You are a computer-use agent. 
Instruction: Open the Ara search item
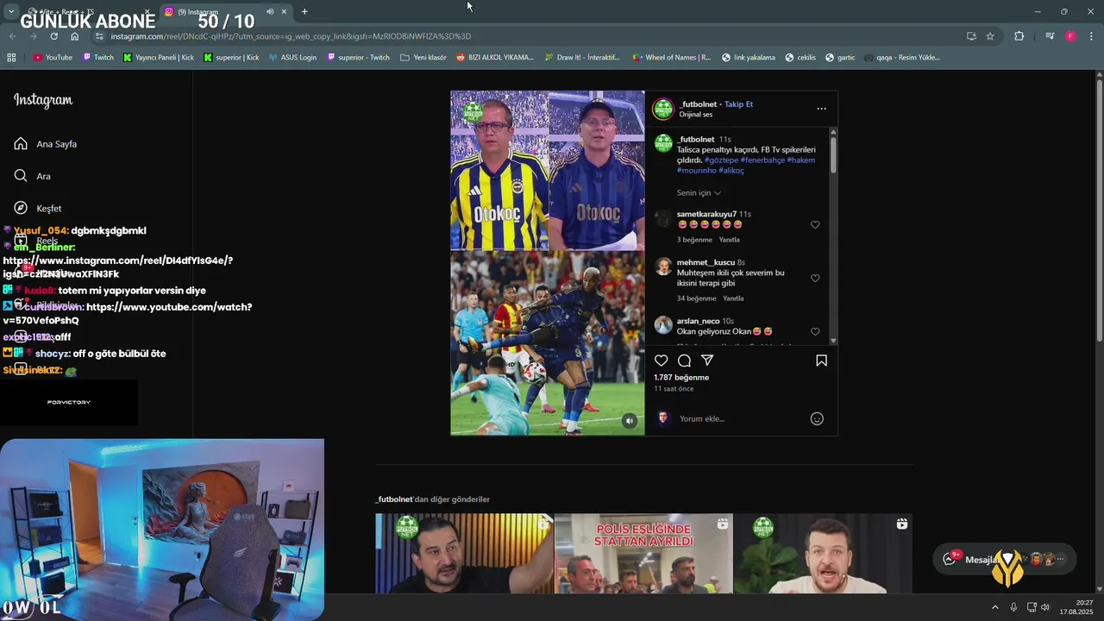point(33,176)
